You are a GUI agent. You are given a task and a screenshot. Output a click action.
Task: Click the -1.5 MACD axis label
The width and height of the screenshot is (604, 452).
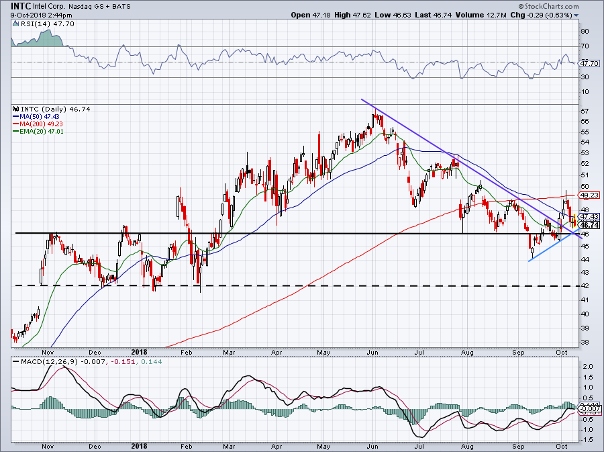(x=587, y=440)
